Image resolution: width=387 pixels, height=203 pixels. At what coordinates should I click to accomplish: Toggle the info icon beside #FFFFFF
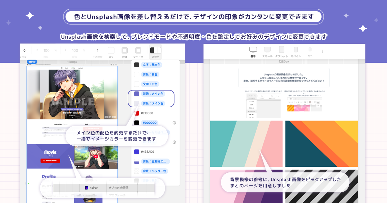tap(174, 142)
